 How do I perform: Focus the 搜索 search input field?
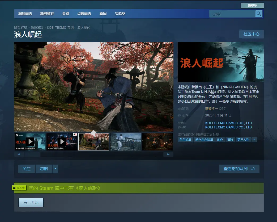click(x=232, y=14)
